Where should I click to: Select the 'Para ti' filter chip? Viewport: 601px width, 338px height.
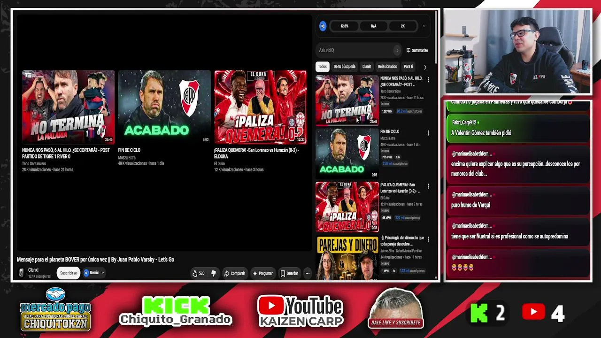point(408,67)
